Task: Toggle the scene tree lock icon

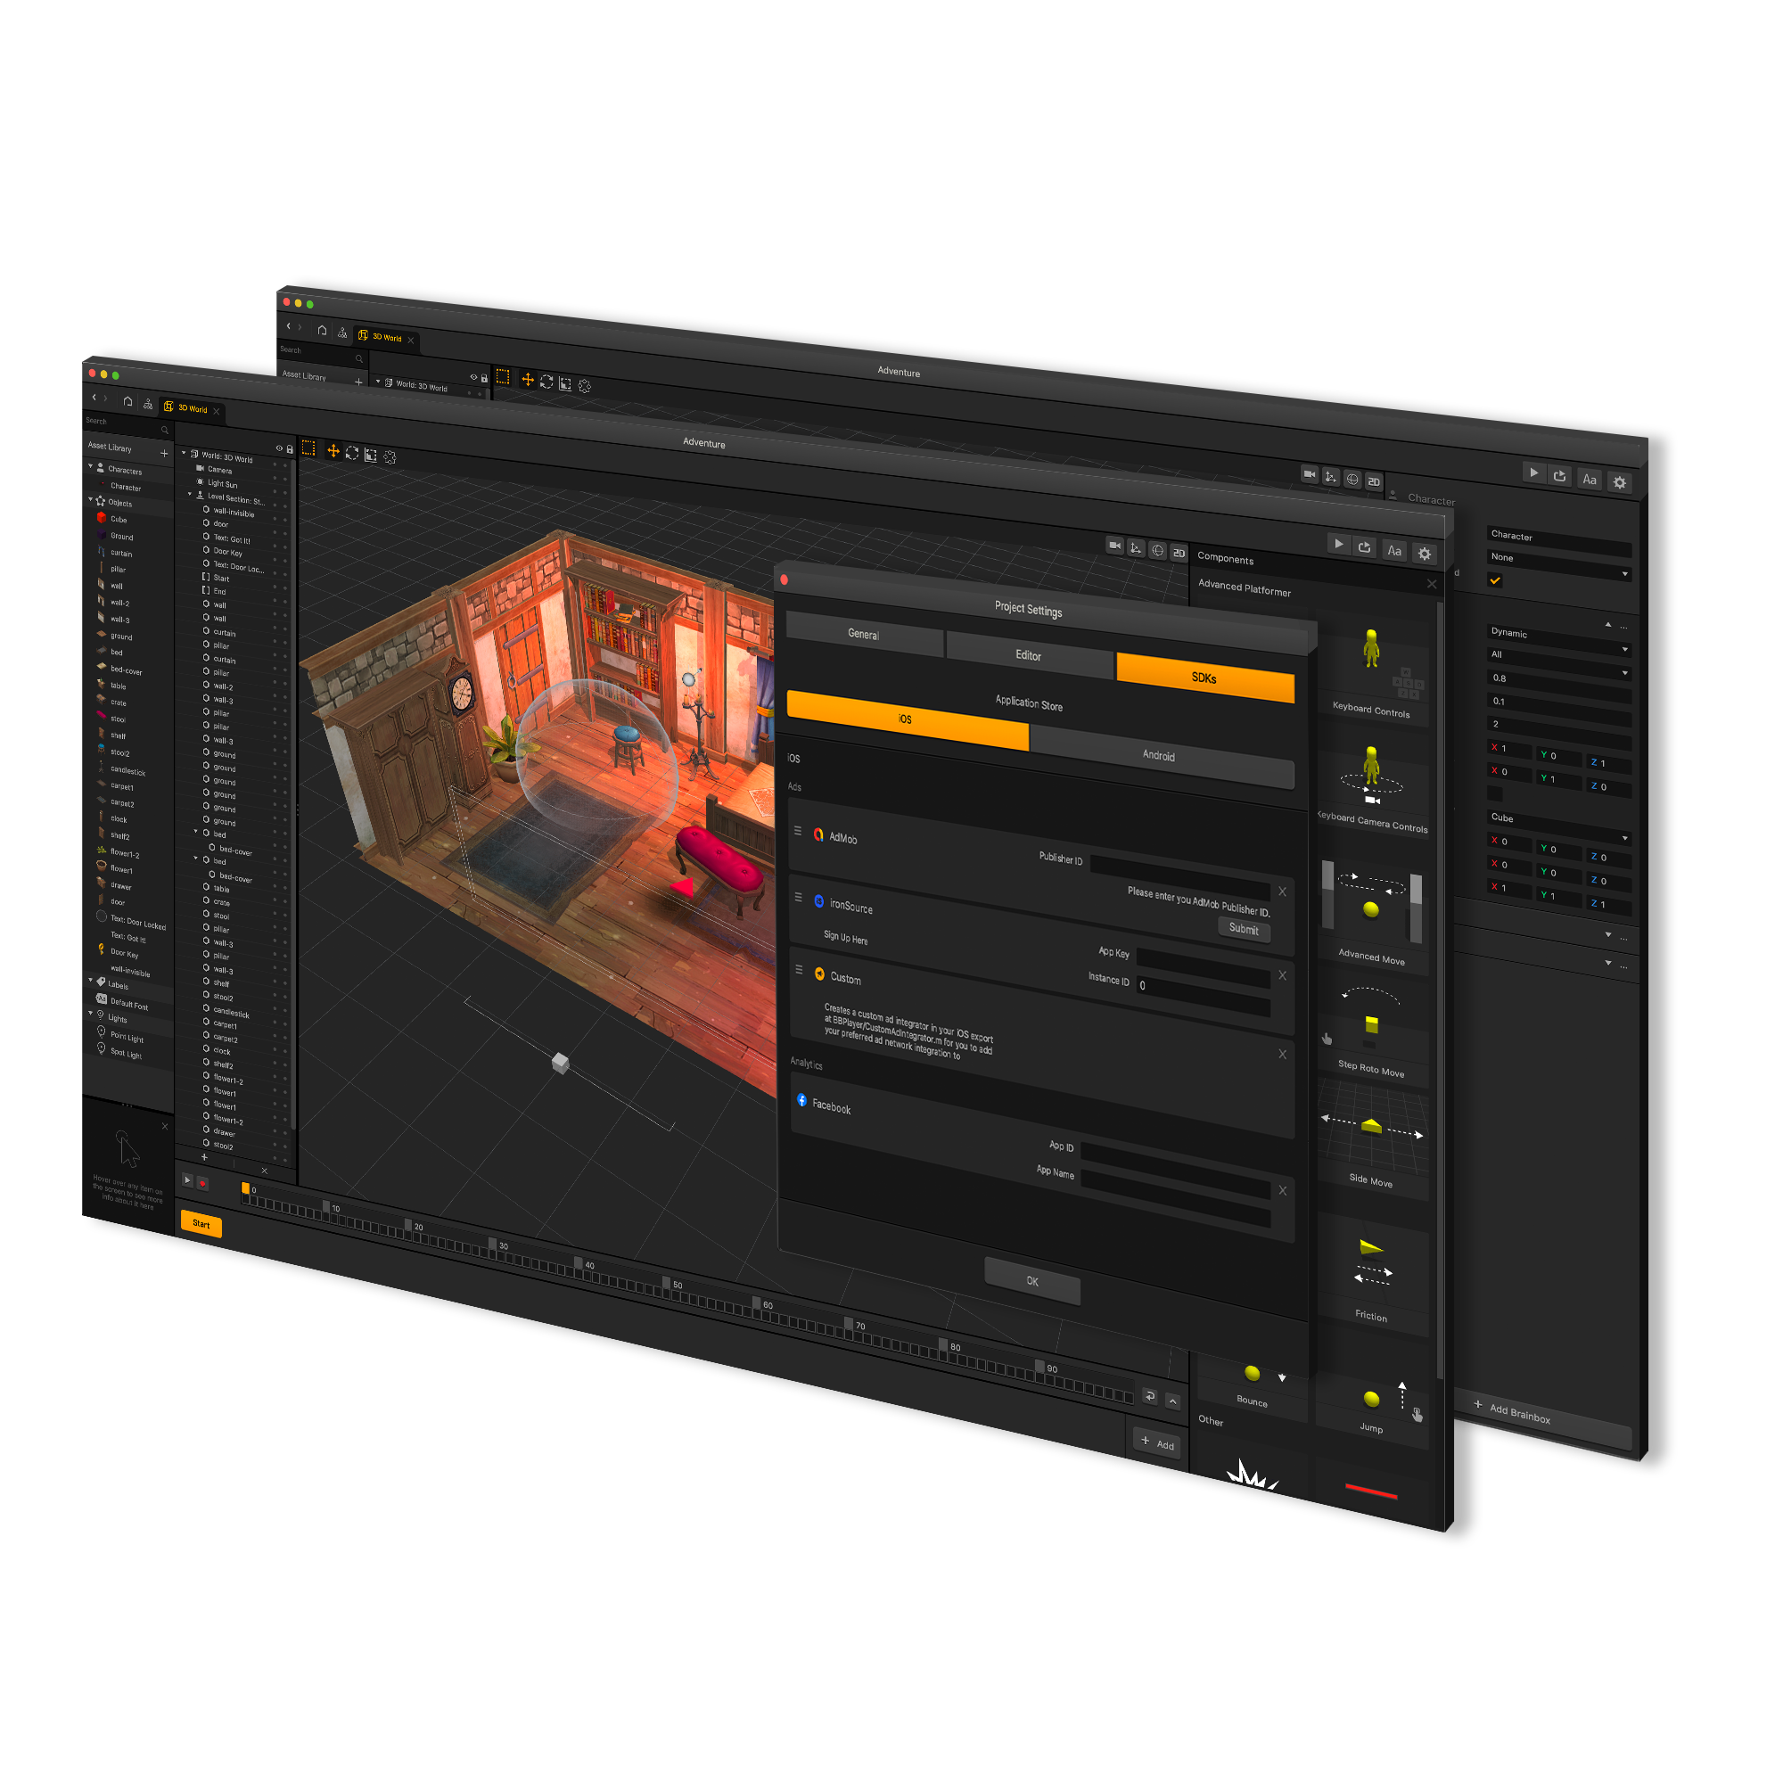Action: tap(290, 449)
